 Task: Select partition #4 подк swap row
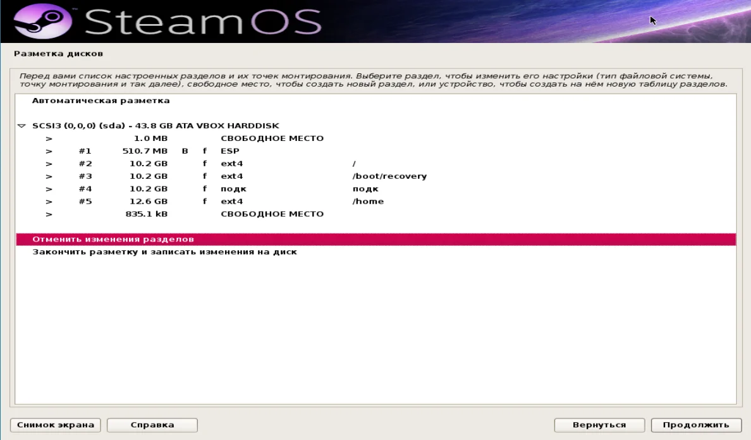pyautogui.click(x=376, y=188)
